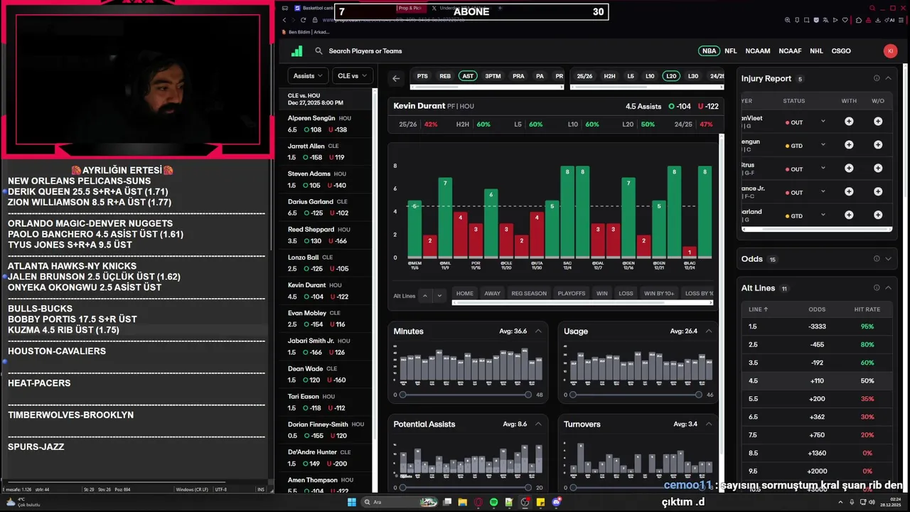Collapse the Injury Report panel
Image resolution: width=910 pixels, height=512 pixels.
[x=888, y=78]
